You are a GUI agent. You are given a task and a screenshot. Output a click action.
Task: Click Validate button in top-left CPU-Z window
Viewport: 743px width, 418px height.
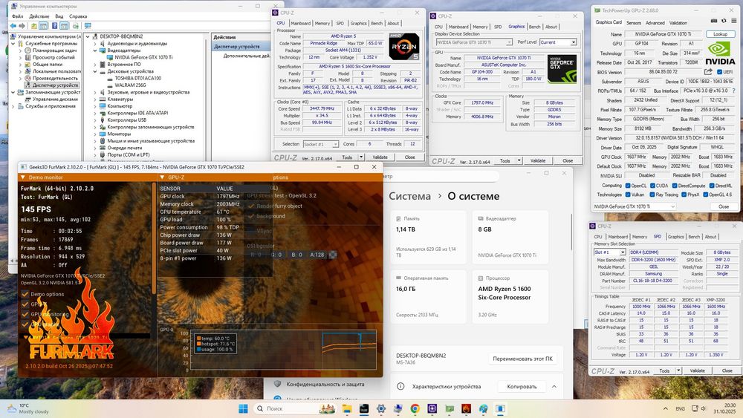point(380,157)
